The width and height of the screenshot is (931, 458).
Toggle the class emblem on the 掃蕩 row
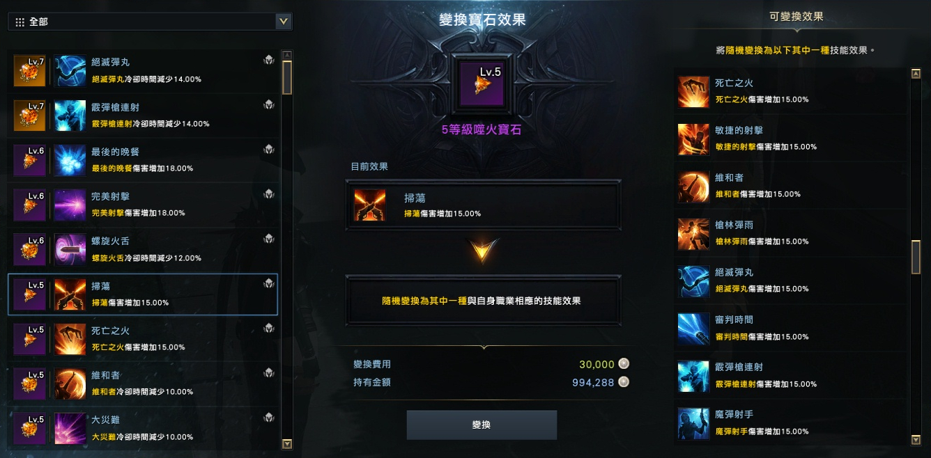(268, 283)
